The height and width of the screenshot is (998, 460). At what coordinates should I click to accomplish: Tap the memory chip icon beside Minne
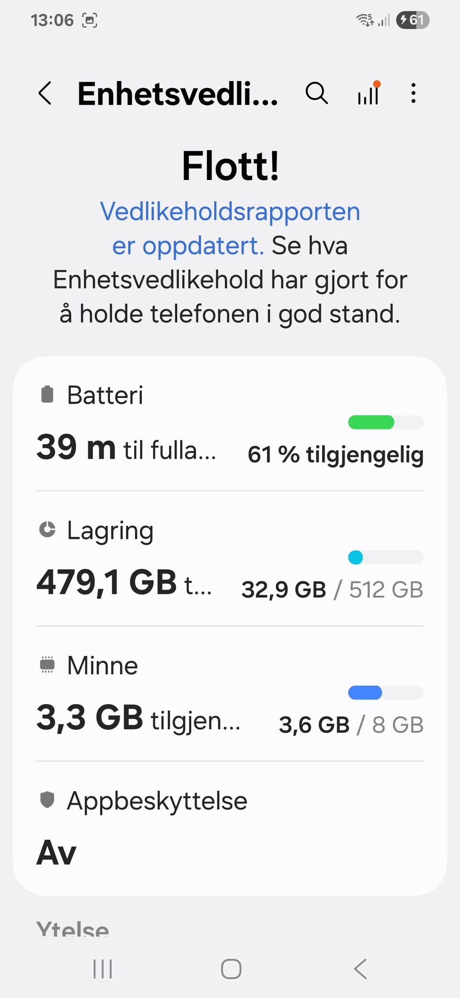click(x=47, y=665)
